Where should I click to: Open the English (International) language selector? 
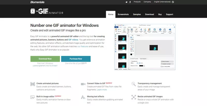pyautogui.click(x=162, y=2)
